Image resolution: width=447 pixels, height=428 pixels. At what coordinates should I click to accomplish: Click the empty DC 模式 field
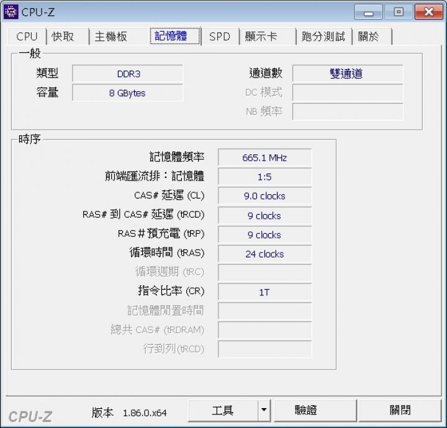coord(348,93)
